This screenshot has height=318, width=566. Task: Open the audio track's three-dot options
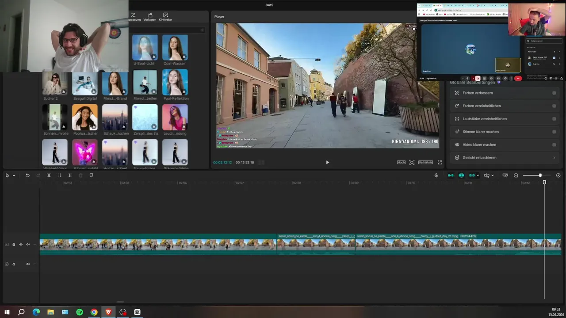(x=35, y=264)
